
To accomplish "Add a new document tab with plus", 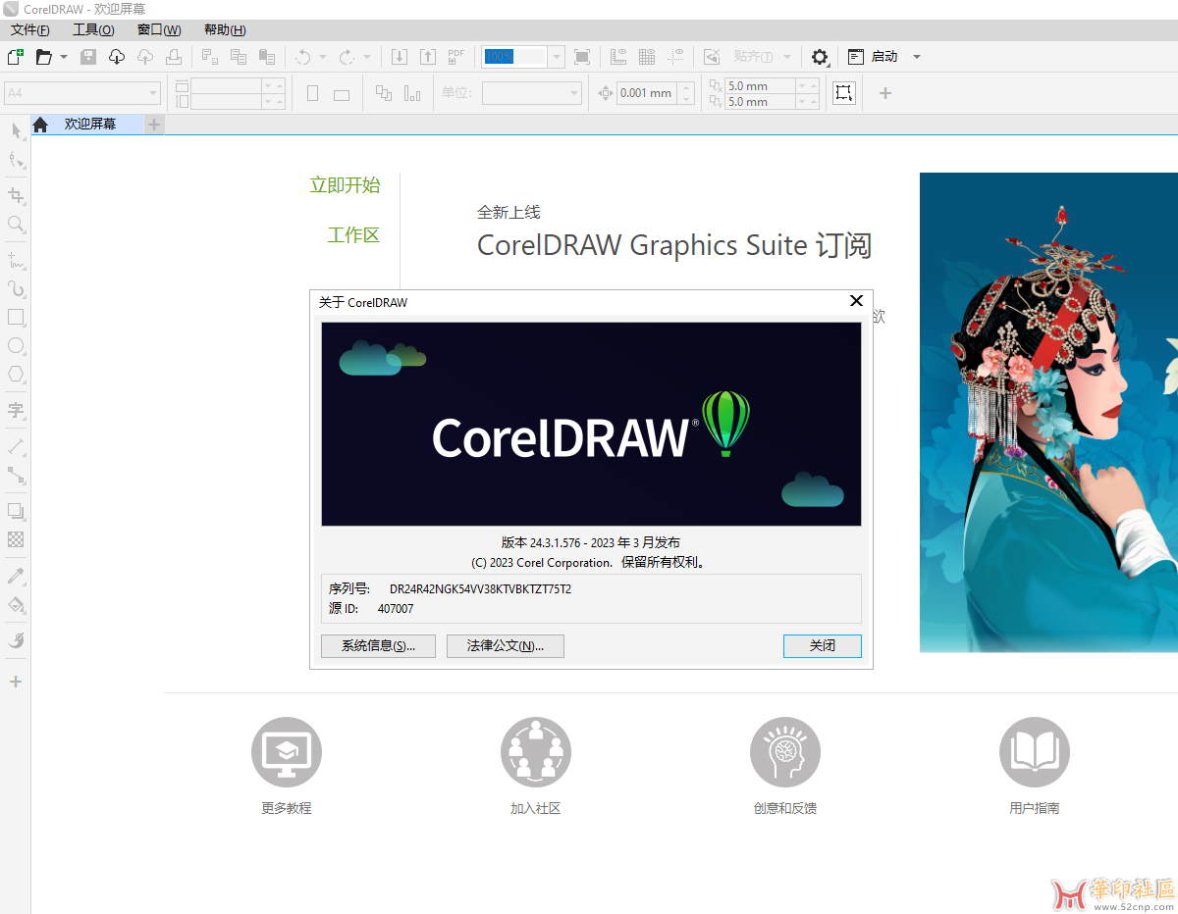I will (x=154, y=125).
